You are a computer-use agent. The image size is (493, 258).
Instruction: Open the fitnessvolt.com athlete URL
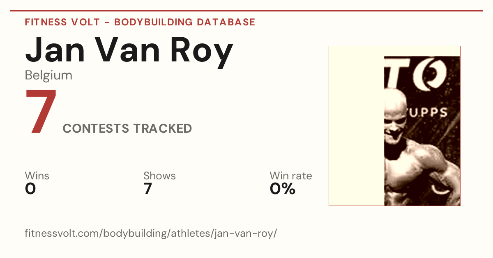pos(151,234)
